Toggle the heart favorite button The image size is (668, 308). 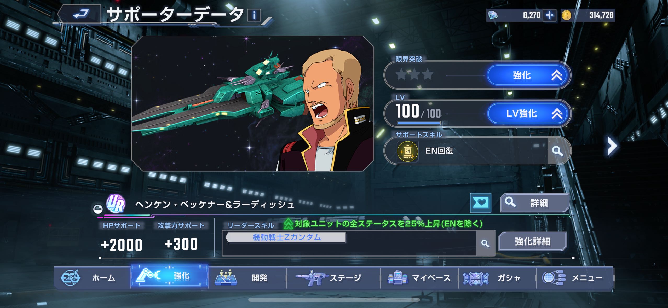(x=480, y=203)
